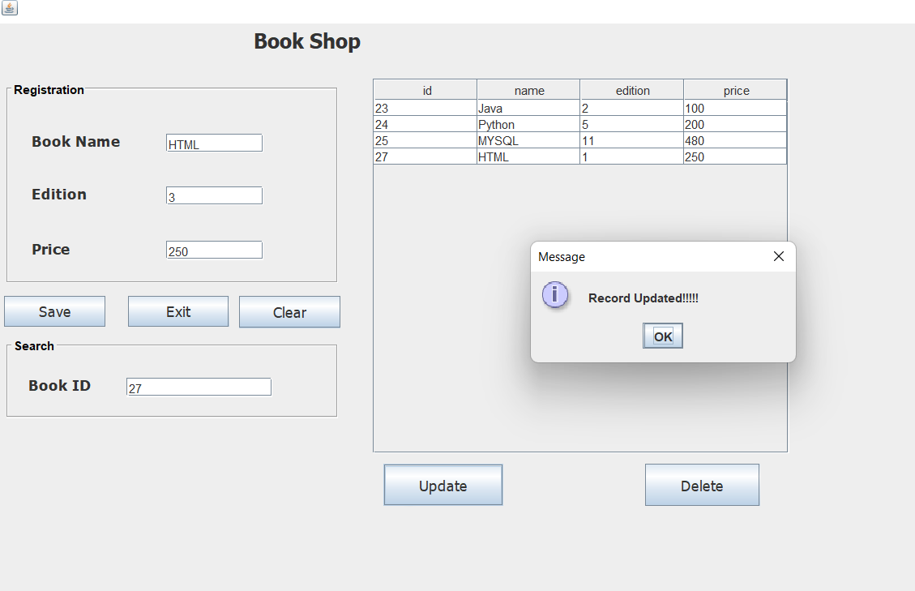Select the MYSQL row in the table
The image size is (915, 591).
point(528,140)
